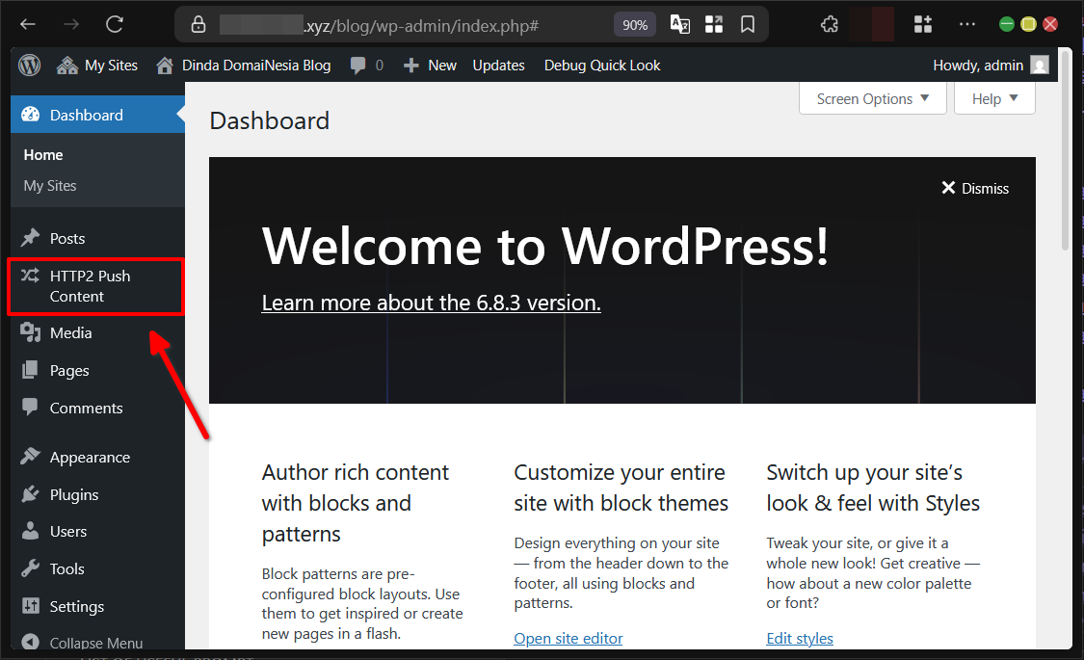Click the comments bubble in admin bar
1084x660 pixels.
[359, 65]
